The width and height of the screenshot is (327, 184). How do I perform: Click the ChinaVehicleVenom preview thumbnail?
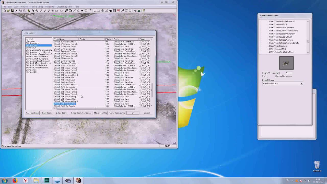[286, 63]
